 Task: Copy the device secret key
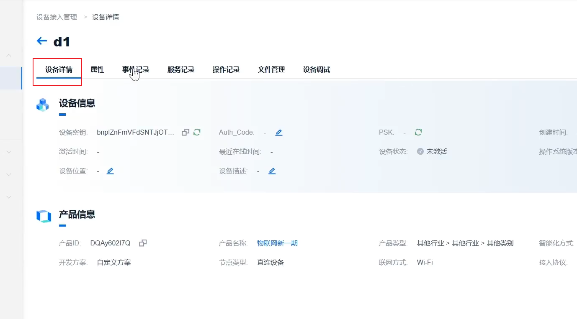point(185,132)
